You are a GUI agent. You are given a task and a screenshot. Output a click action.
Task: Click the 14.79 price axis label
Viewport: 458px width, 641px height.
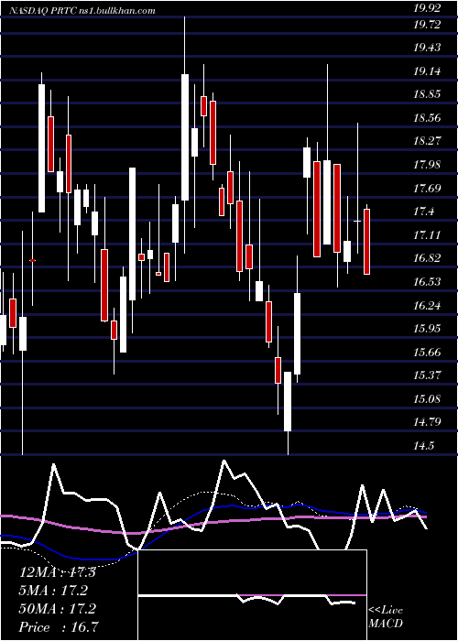tap(428, 422)
